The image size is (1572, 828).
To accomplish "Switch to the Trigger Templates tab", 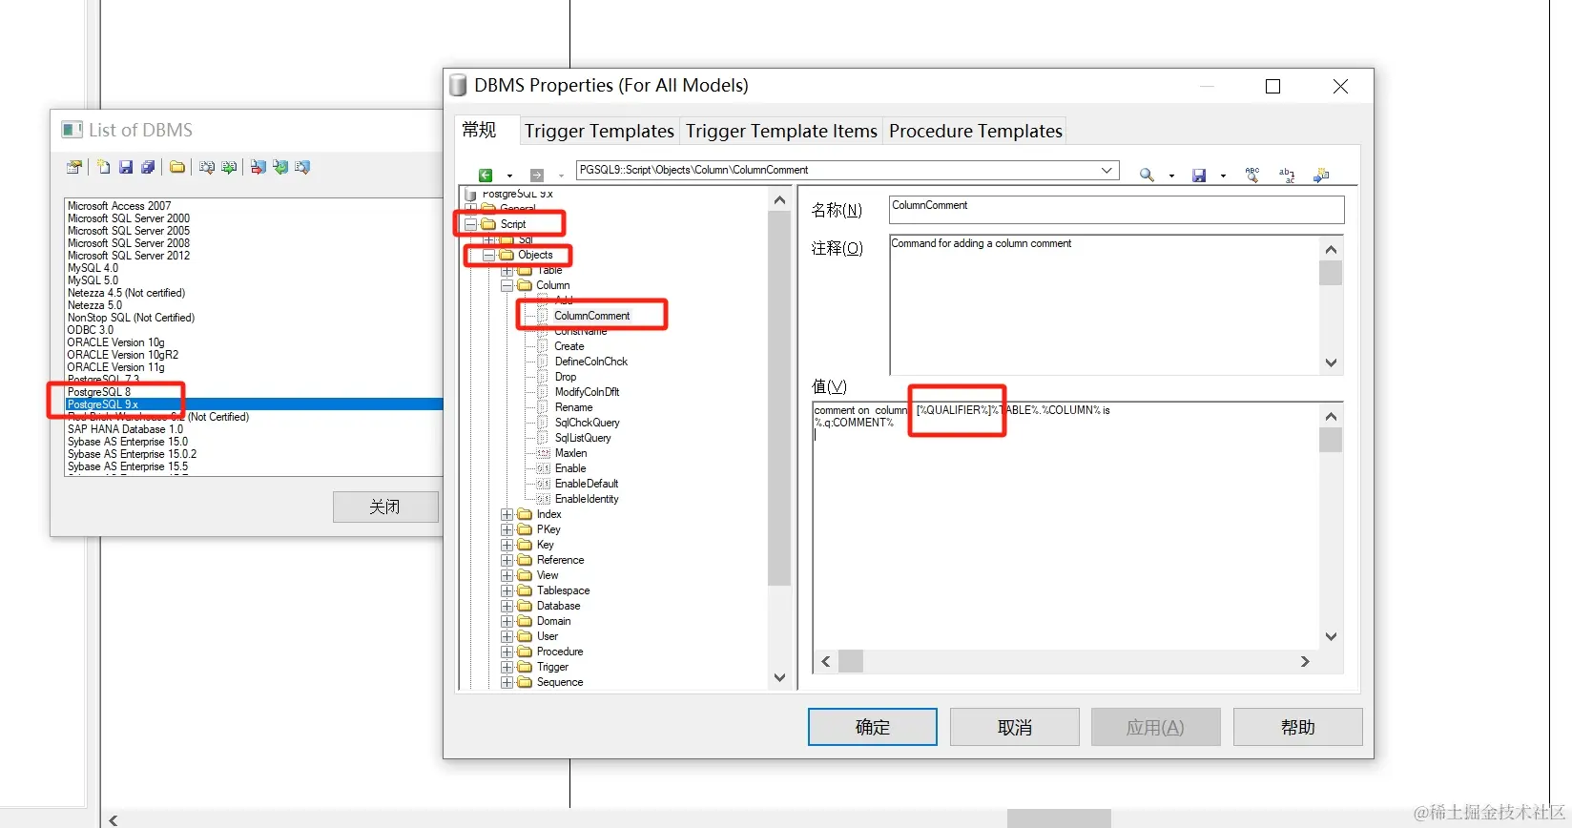I will pos(599,131).
